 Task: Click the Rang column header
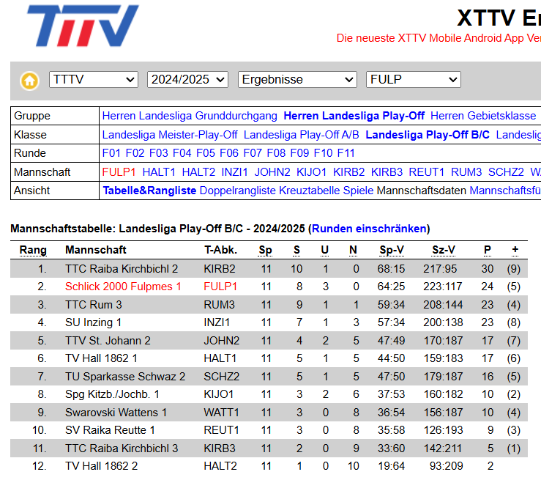point(33,250)
